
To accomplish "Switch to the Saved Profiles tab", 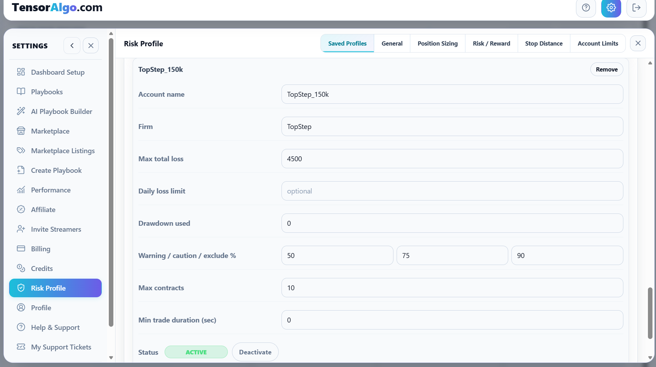I will (x=347, y=43).
